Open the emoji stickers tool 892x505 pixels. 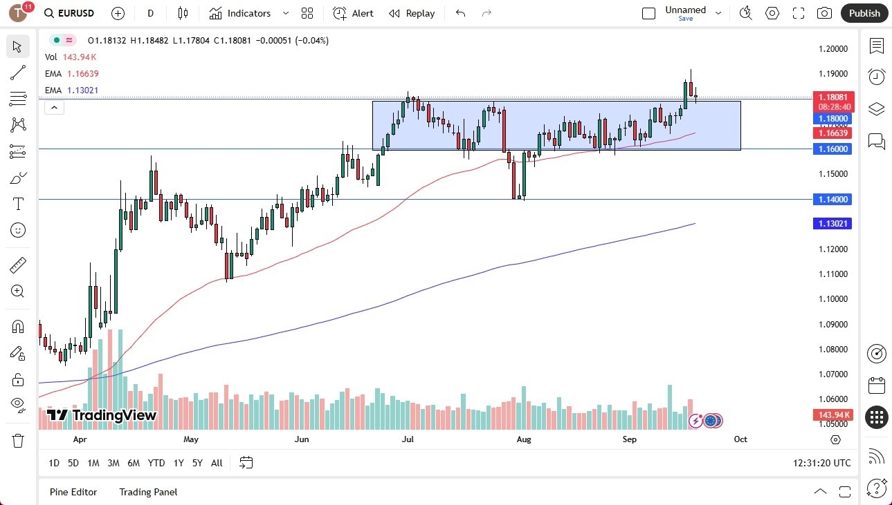pyautogui.click(x=17, y=230)
